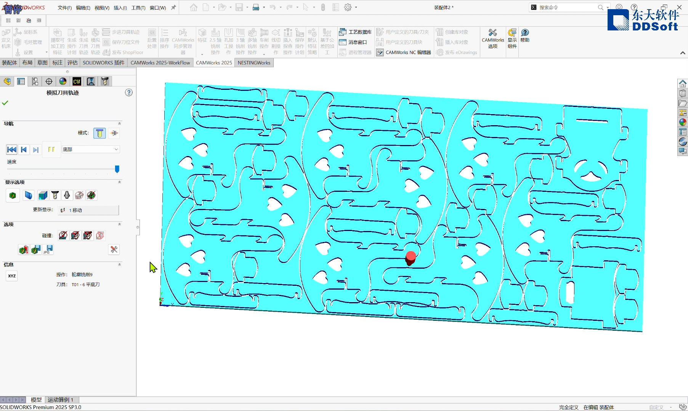Open the 底部 navigation dropdown
Viewport: 688px width, 411px height.
90,150
